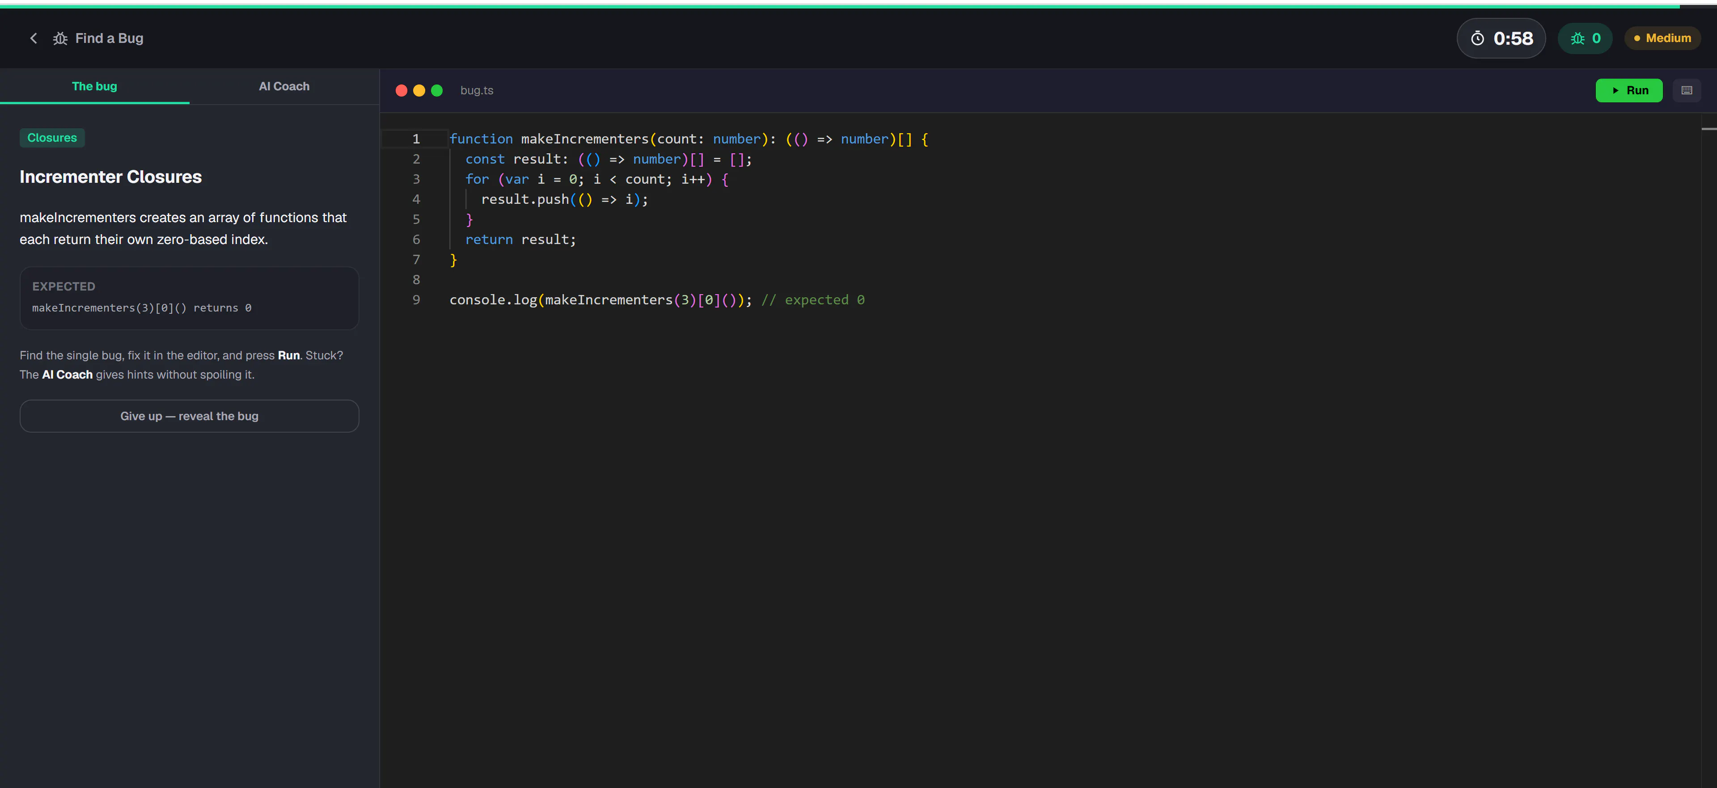
Task: Click the Find a Bug title
Action: coord(109,38)
